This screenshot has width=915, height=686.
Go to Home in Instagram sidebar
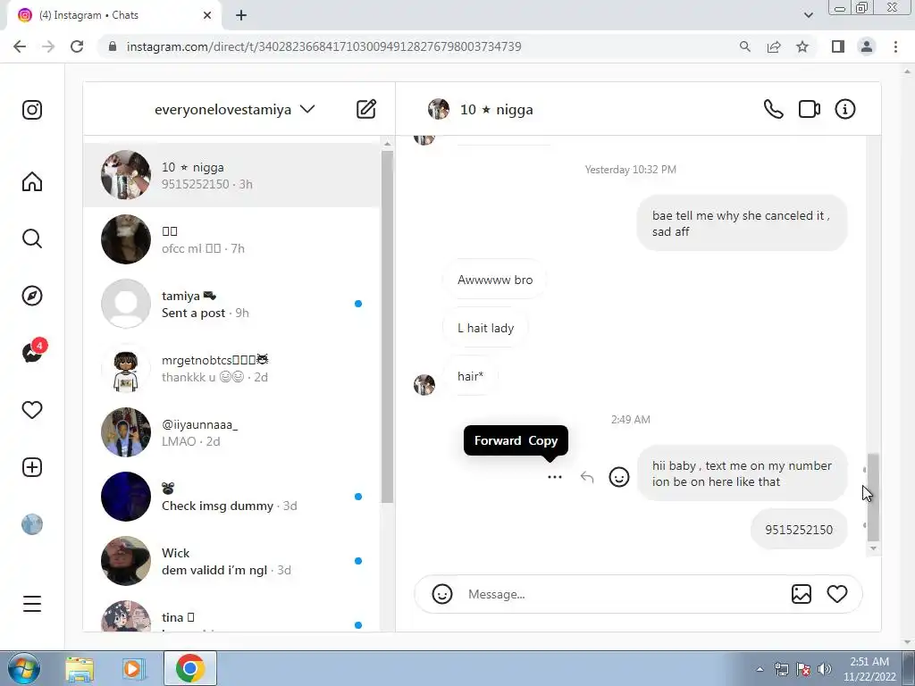(x=32, y=181)
